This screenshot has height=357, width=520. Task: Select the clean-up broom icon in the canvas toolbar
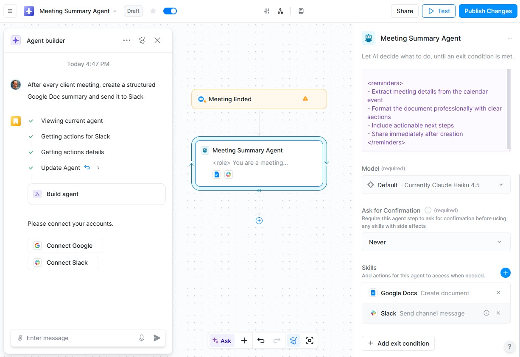click(x=294, y=340)
